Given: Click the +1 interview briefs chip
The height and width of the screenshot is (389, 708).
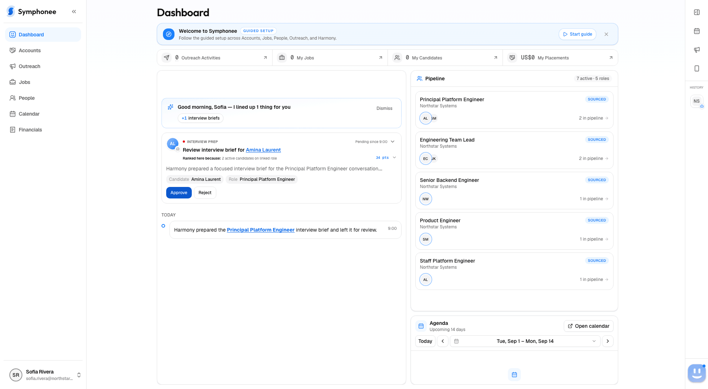Looking at the screenshot, I should tap(200, 118).
